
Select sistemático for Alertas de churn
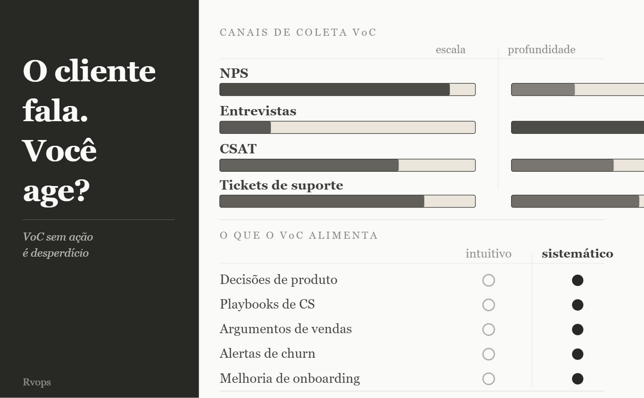[x=577, y=354]
